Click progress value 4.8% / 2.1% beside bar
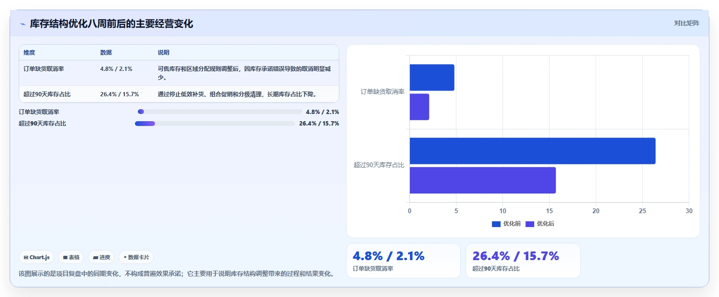 coord(323,112)
